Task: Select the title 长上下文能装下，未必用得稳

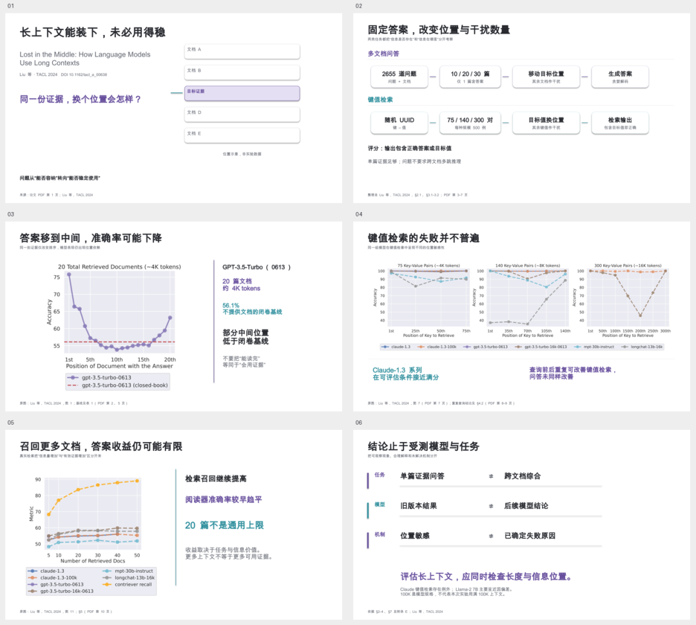Action: (92, 32)
